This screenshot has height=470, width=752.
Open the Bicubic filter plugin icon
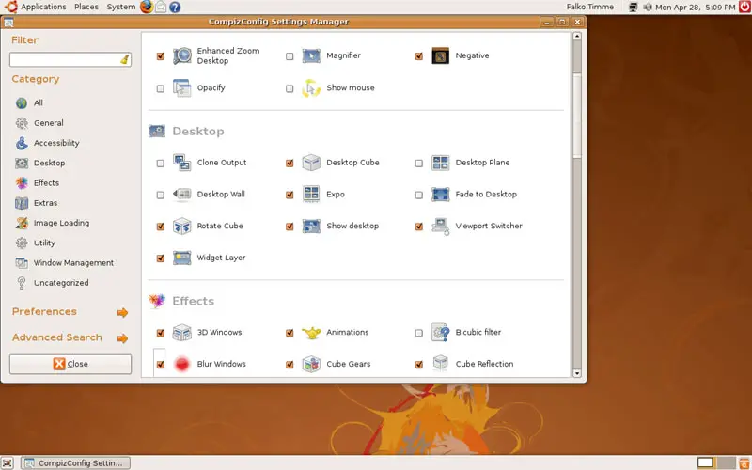click(x=440, y=333)
